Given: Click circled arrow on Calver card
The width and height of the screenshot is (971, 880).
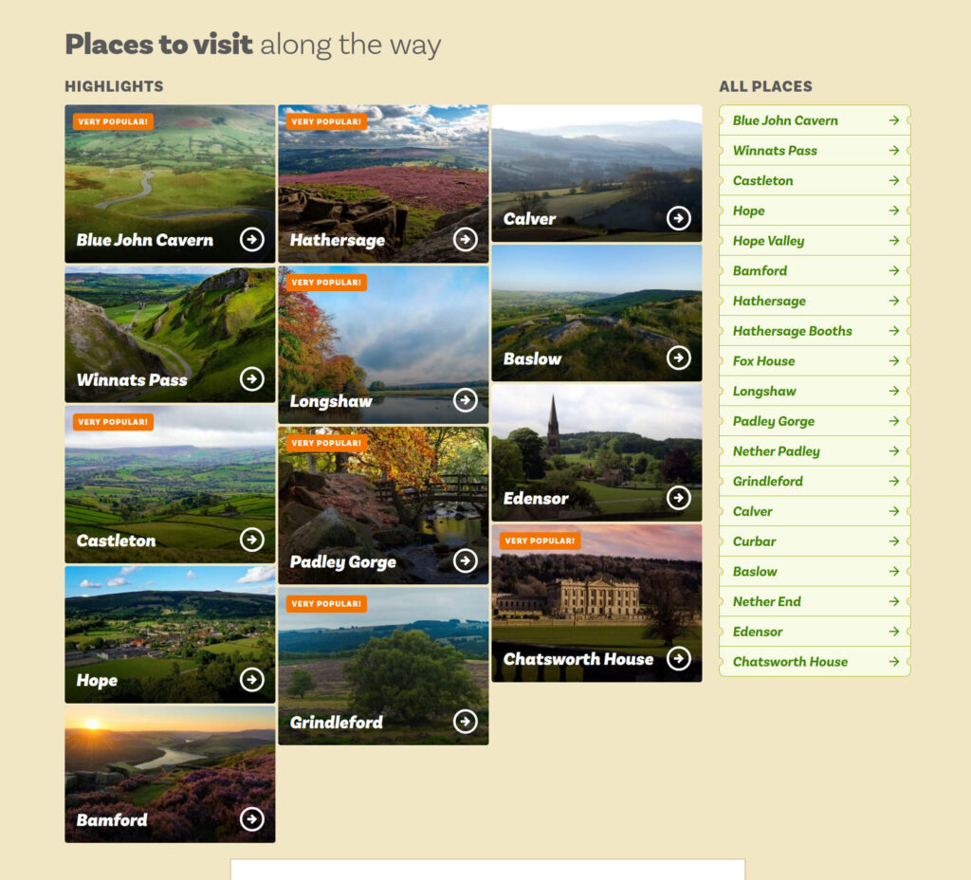Looking at the screenshot, I should pyautogui.click(x=679, y=218).
